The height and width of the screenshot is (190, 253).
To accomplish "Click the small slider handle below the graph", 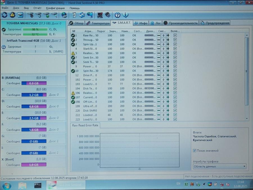I will (139, 169).
